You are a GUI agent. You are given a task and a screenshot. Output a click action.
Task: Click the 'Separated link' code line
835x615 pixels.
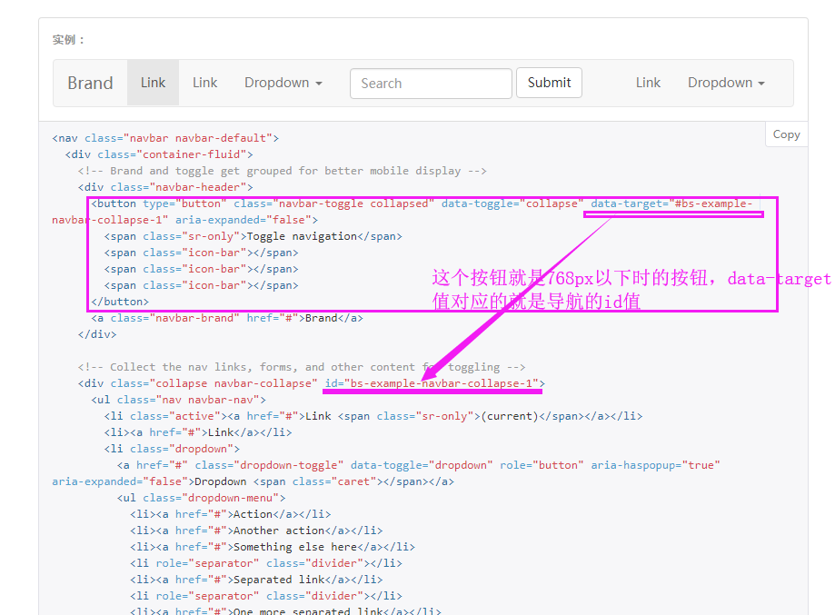(x=256, y=580)
